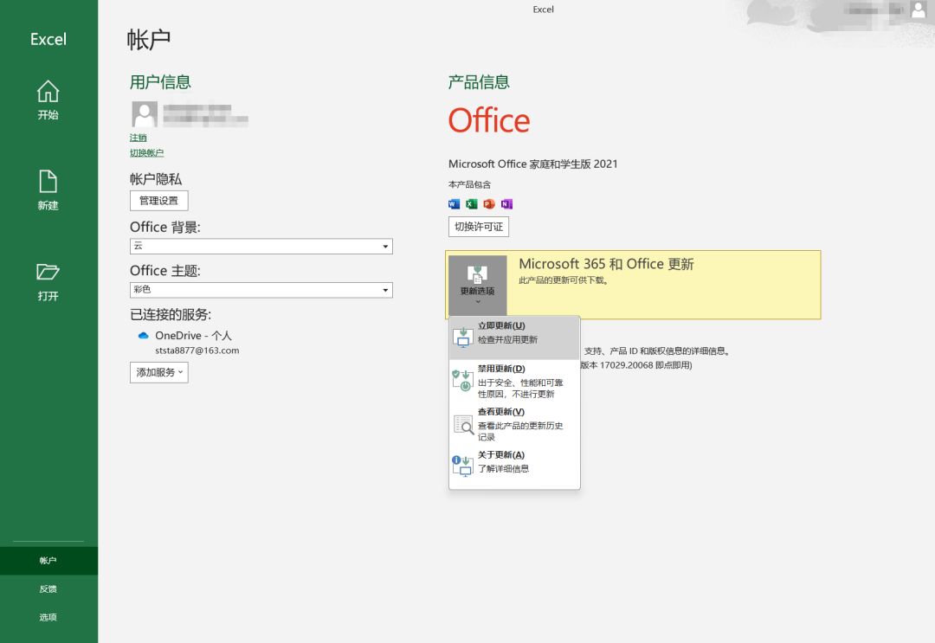Click the 打开 open folder icon
The height and width of the screenshot is (643, 935).
pos(48,272)
